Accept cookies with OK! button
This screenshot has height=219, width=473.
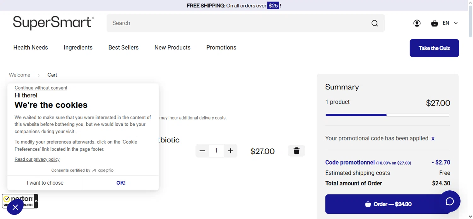(x=121, y=183)
